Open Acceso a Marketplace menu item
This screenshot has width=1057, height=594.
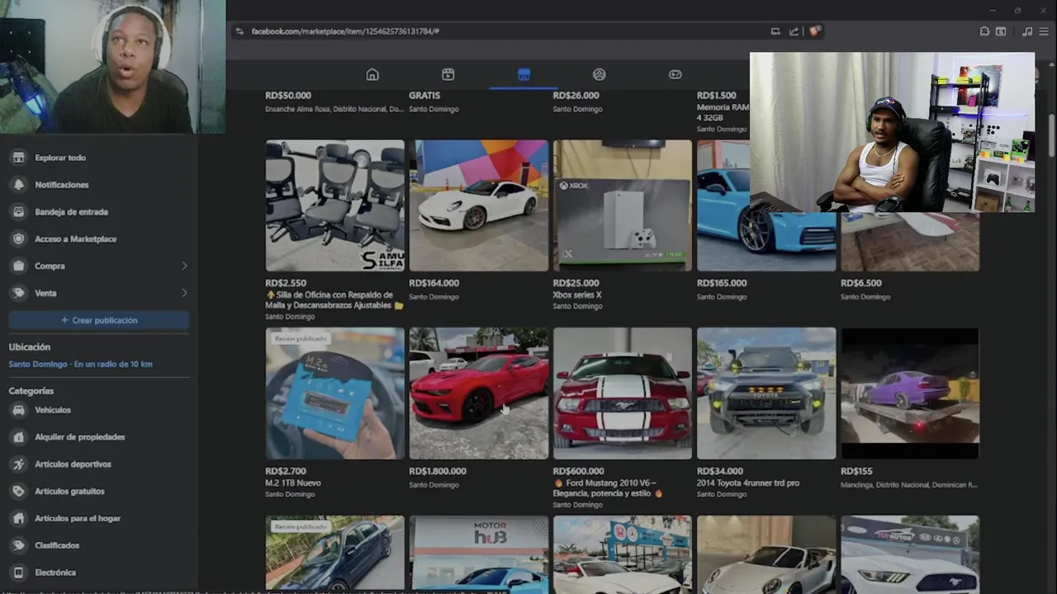tap(99, 239)
